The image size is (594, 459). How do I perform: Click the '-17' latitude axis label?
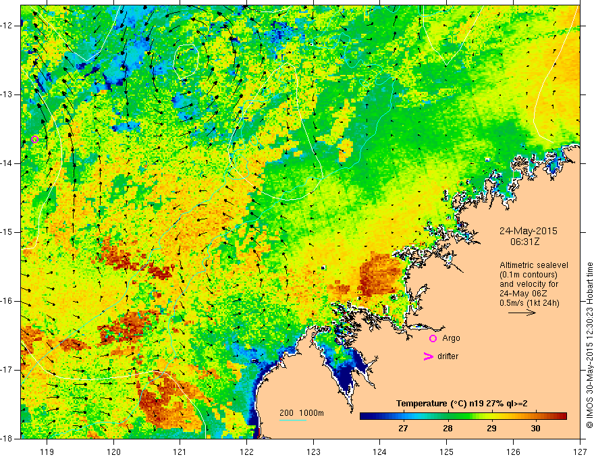7,370
